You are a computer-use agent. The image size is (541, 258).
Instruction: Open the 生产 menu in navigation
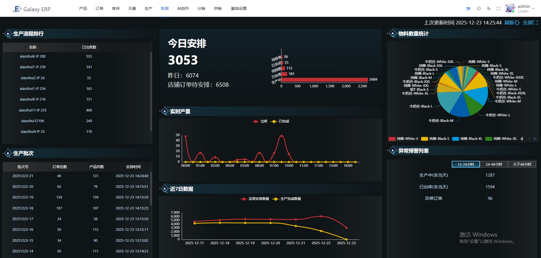click(148, 8)
